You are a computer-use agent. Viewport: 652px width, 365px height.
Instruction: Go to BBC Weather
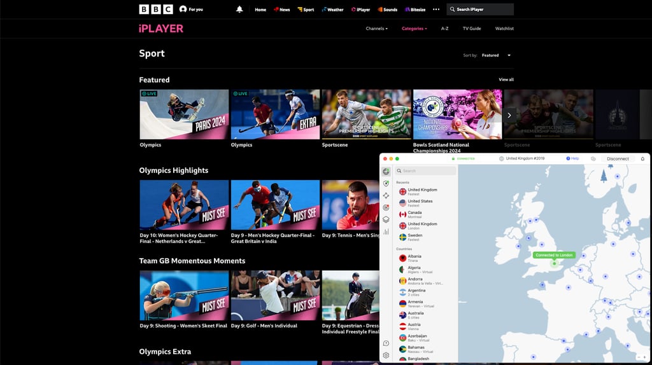coord(332,10)
